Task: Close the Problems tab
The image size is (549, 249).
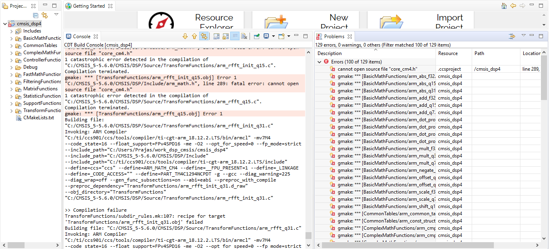Action: point(350,37)
